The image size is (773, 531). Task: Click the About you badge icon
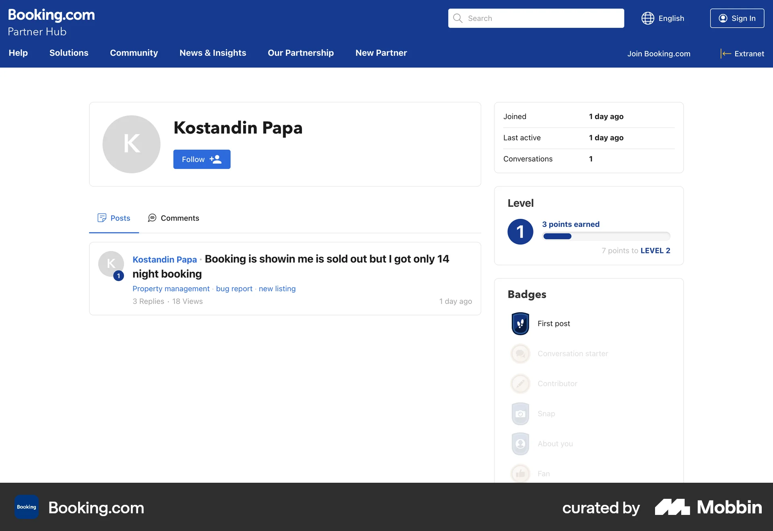[520, 443]
